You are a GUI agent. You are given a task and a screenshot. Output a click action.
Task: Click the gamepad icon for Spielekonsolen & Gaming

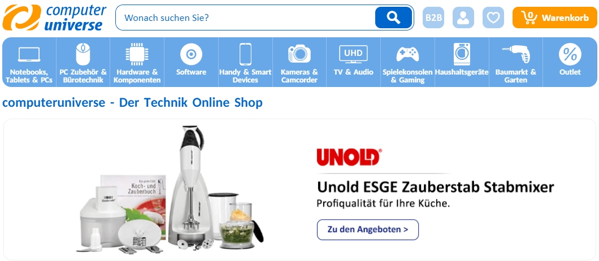point(407,54)
